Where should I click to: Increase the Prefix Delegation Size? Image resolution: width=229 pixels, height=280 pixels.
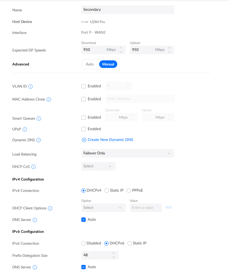113,253
